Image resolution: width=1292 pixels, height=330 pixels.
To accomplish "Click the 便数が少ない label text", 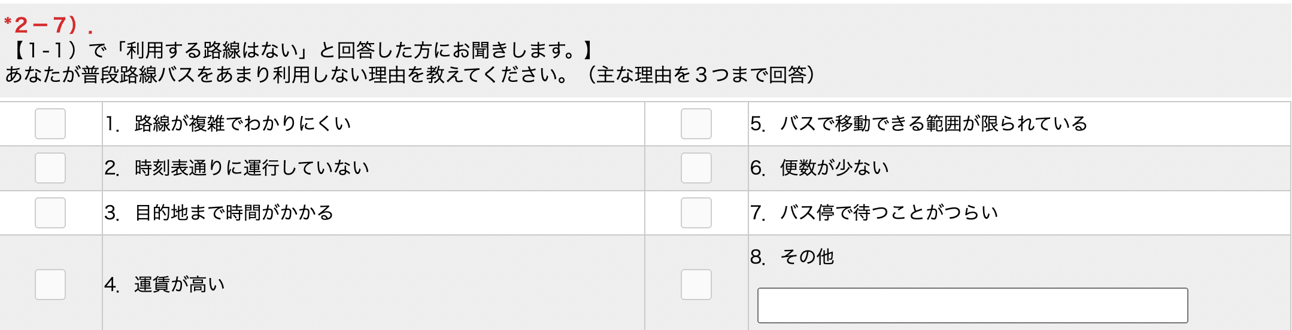I will pos(834,168).
